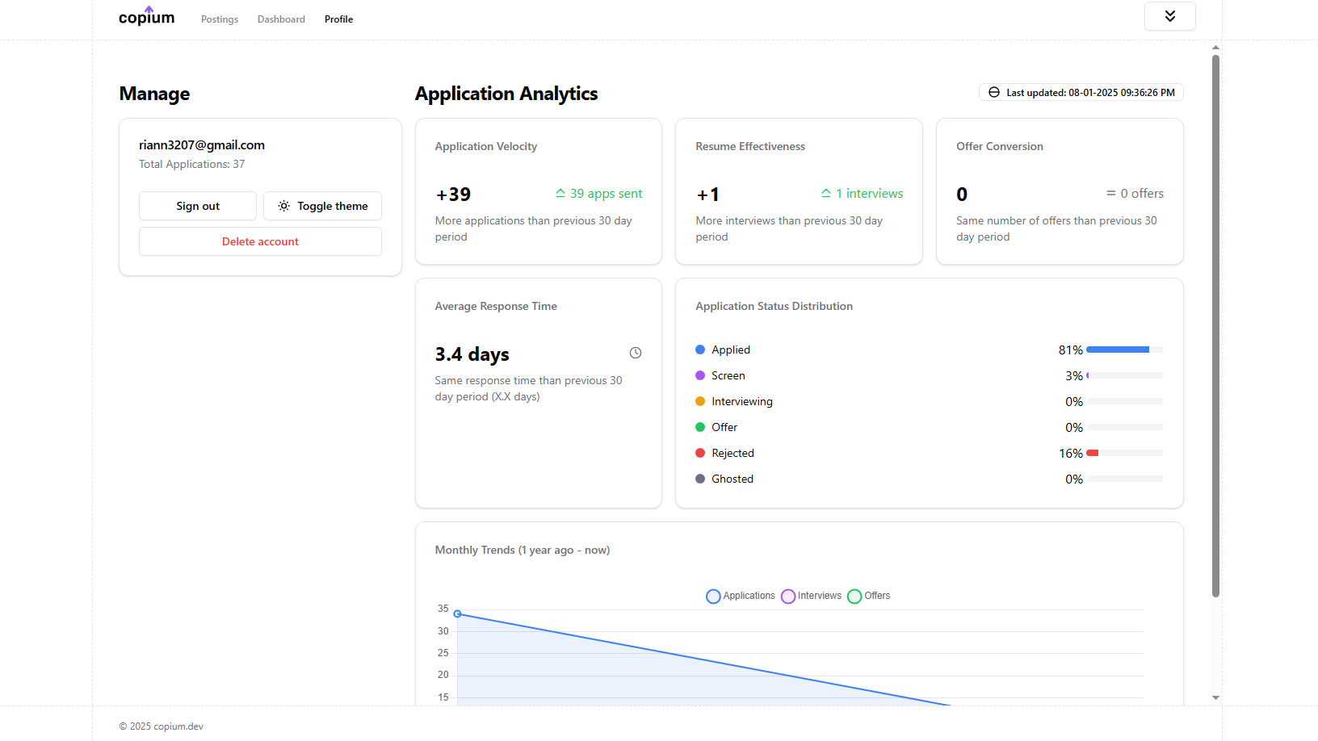The image size is (1318, 741).
Task: Click the data point on Monthly Trends chart
Action: pyautogui.click(x=457, y=614)
